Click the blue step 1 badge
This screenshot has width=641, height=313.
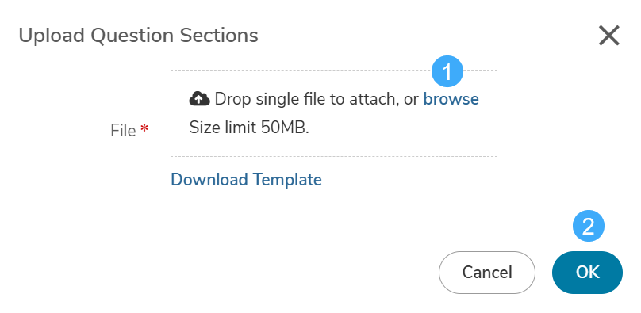pyautogui.click(x=447, y=72)
